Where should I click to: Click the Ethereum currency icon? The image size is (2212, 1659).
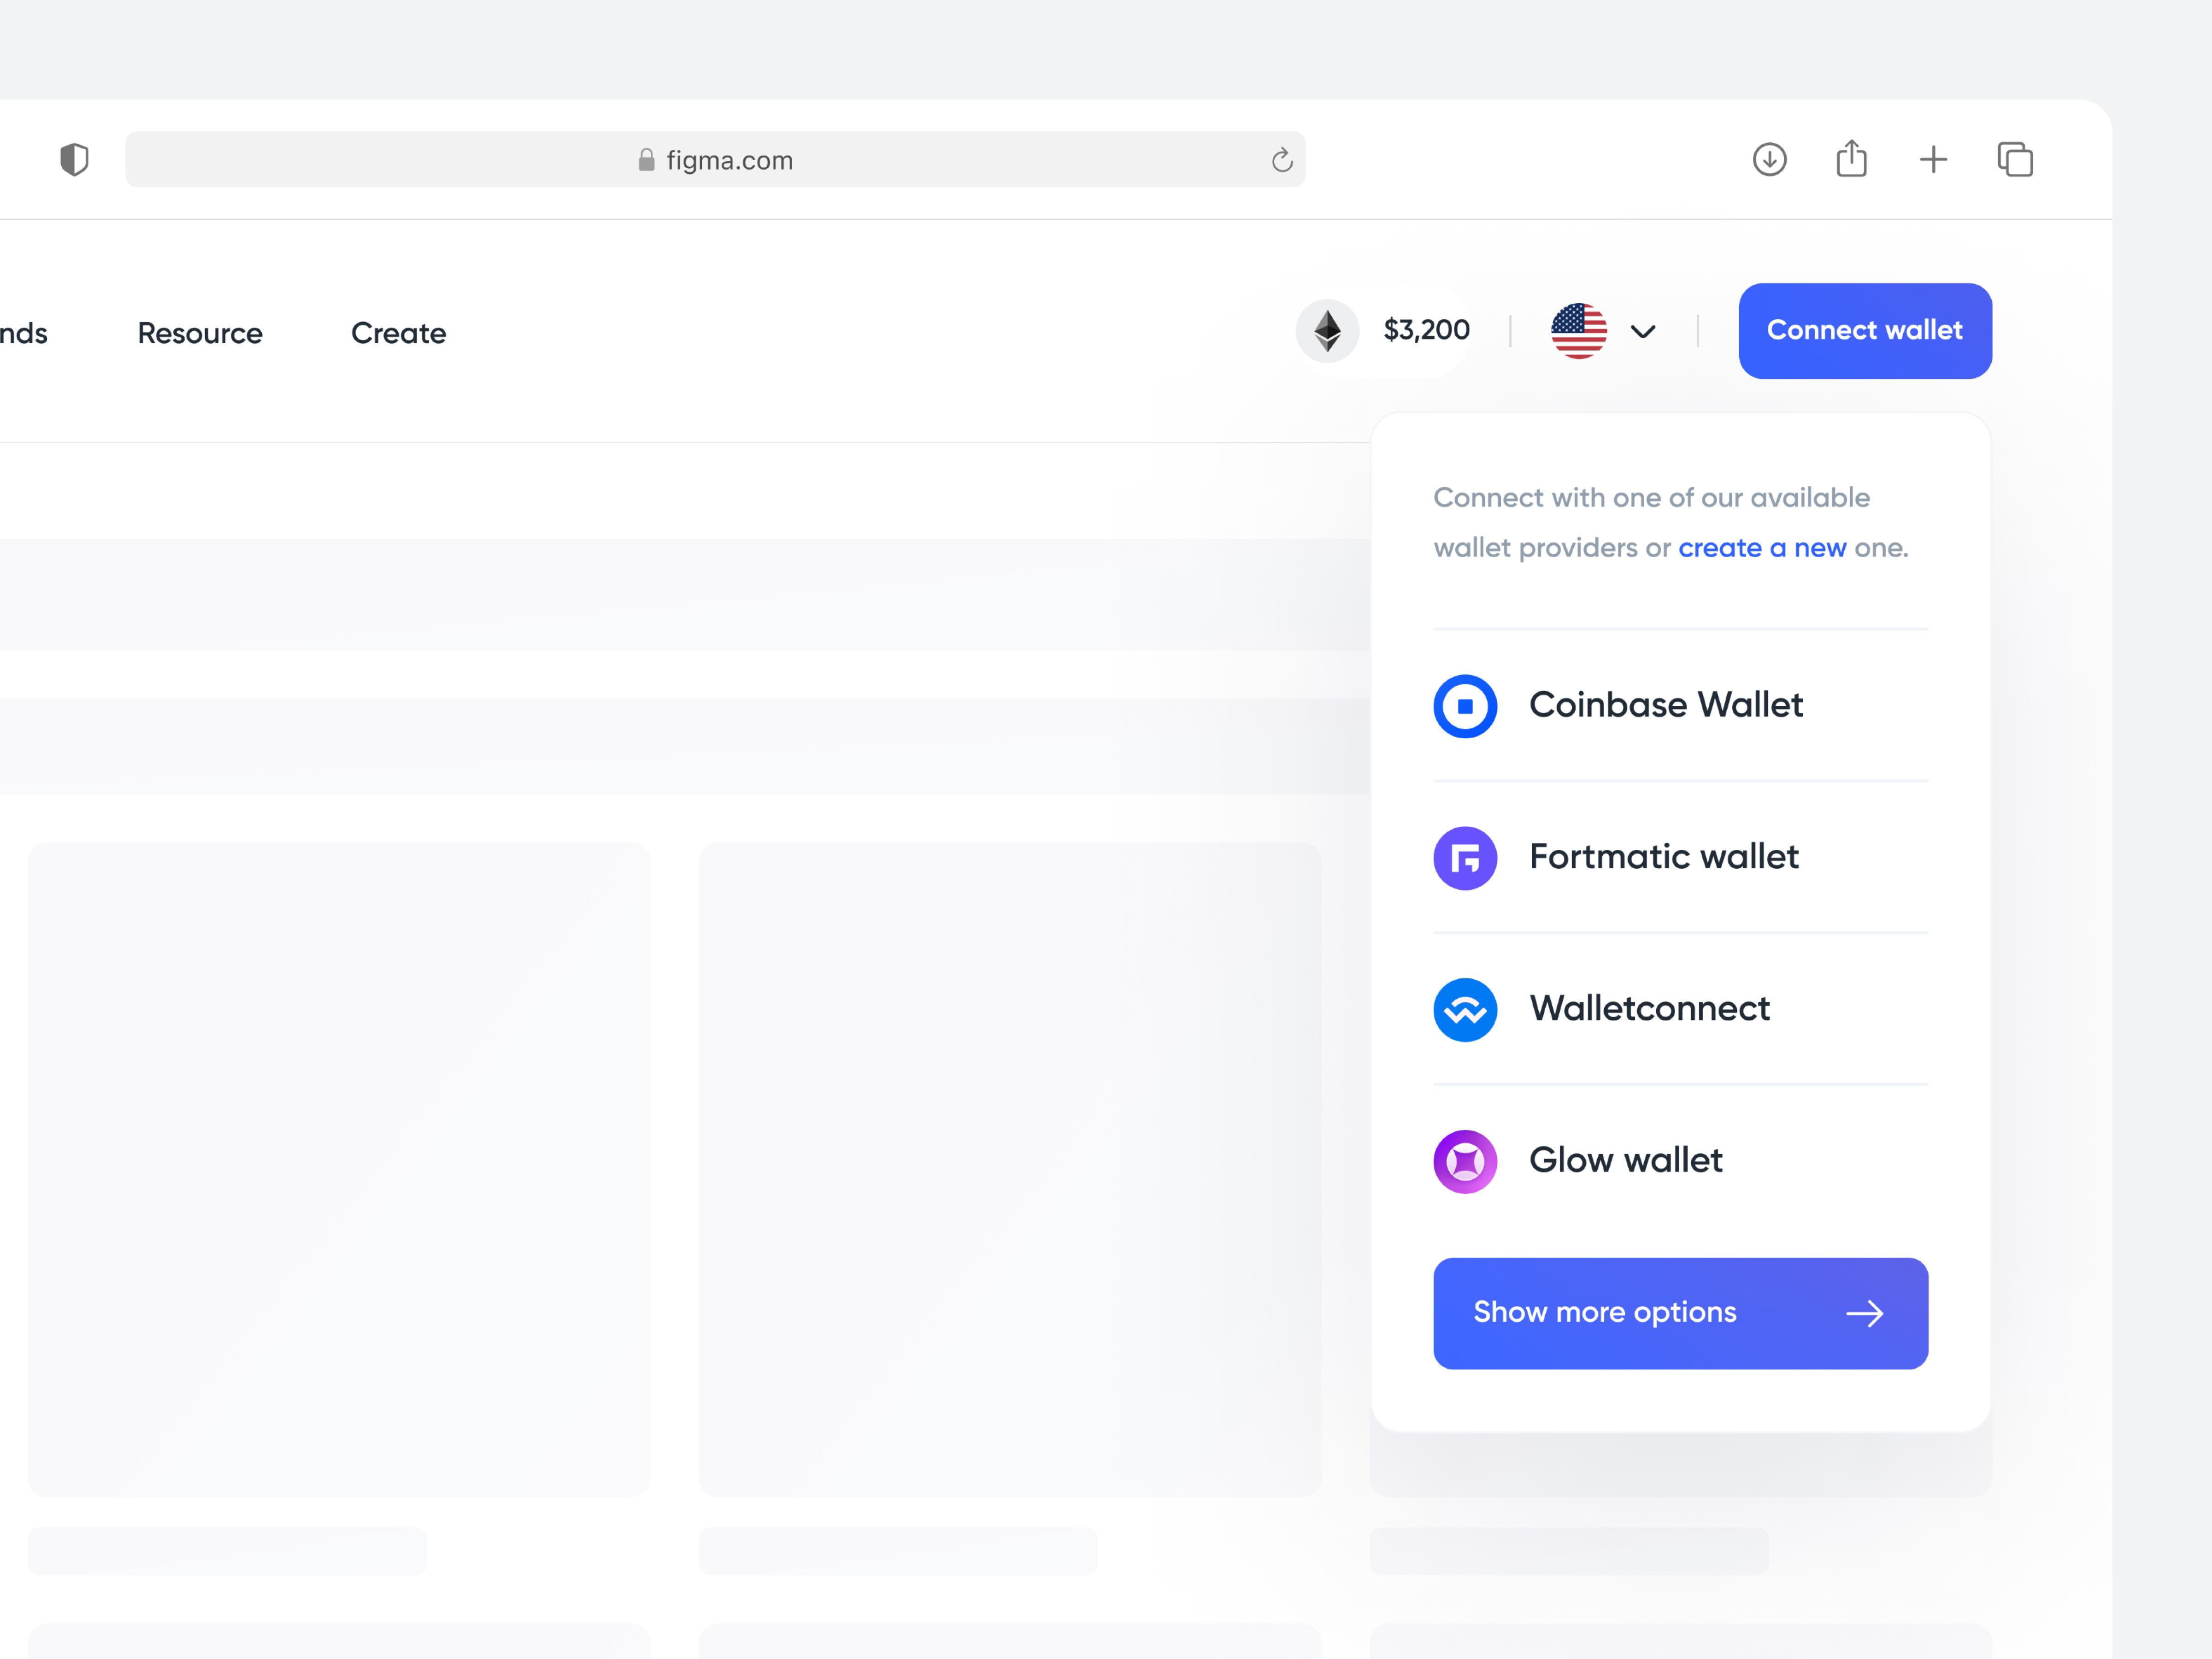click(1327, 330)
